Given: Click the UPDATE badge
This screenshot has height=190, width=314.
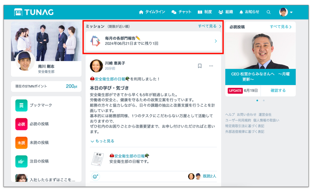Looking at the screenshot, I should pyautogui.click(x=235, y=90).
